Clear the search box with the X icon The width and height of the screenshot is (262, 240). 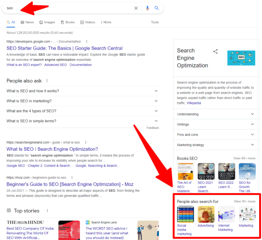coord(136,8)
